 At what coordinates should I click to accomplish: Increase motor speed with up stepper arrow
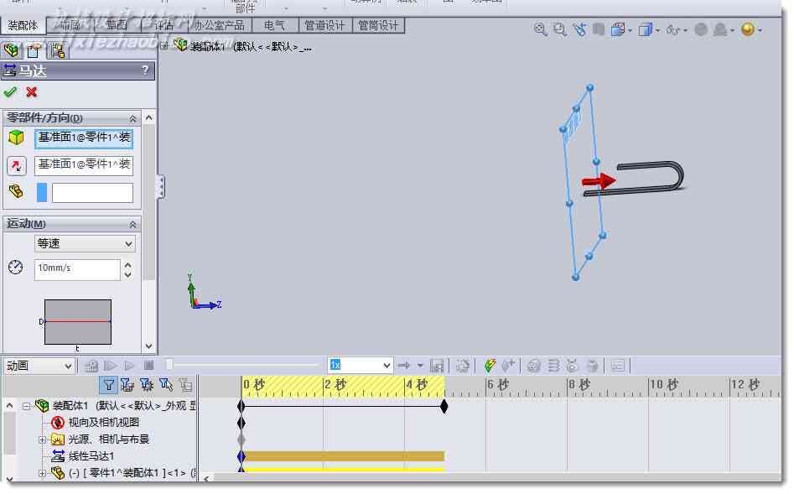[128, 265]
